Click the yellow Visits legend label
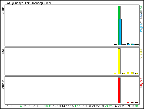 pos(141,54)
